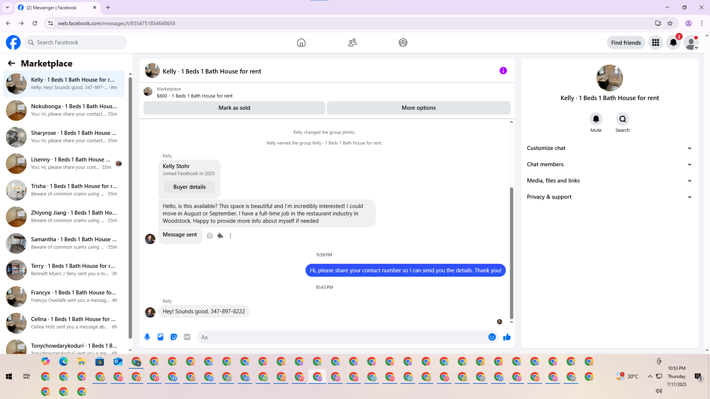Screen dimensions: 710x399
Task: Open the account profile avatar menu
Action: (691, 42)
